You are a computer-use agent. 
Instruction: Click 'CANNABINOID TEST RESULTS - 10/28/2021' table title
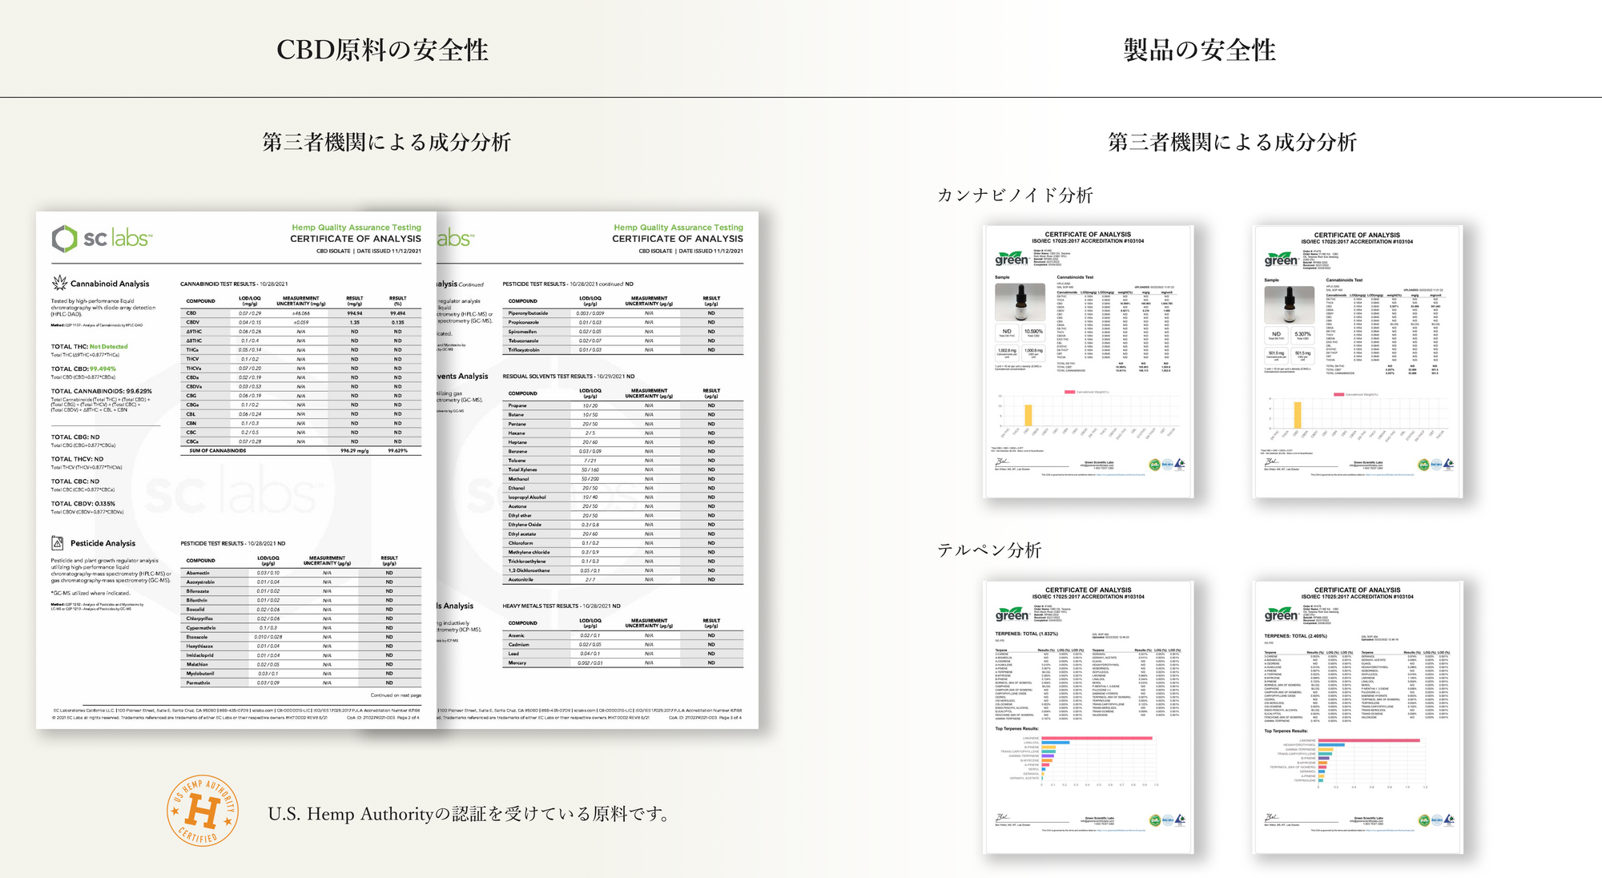(234, 284)
